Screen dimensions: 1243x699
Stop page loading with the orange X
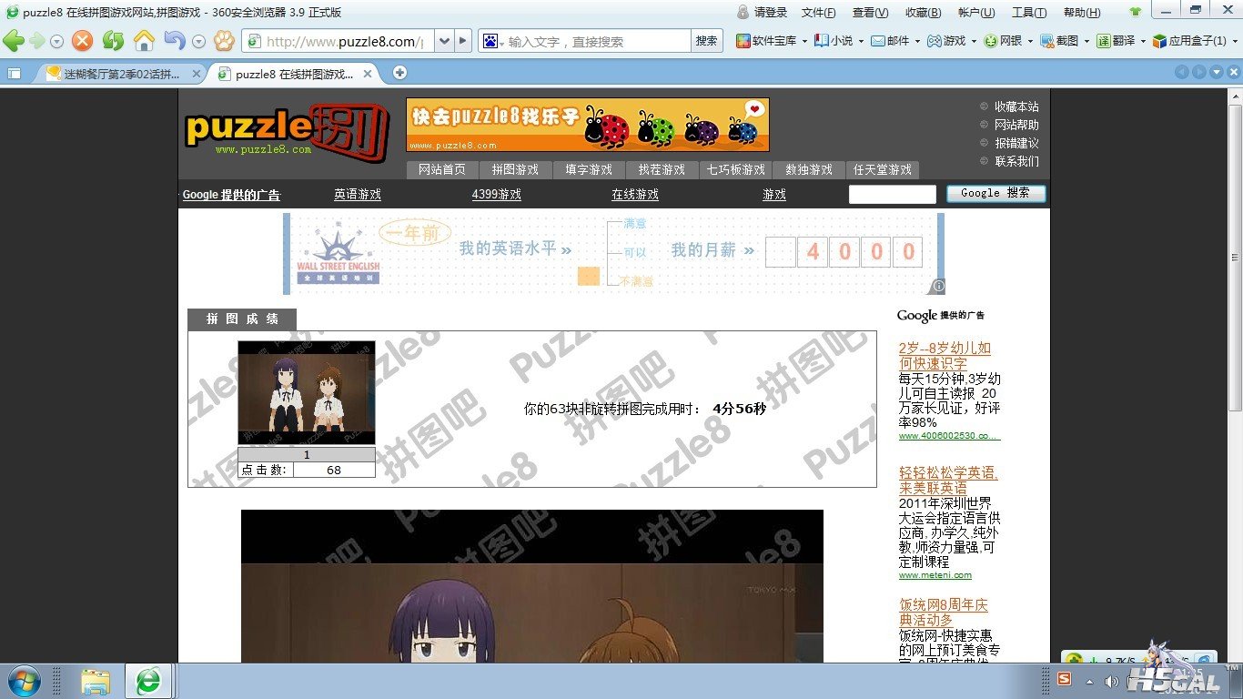point(83,41)
